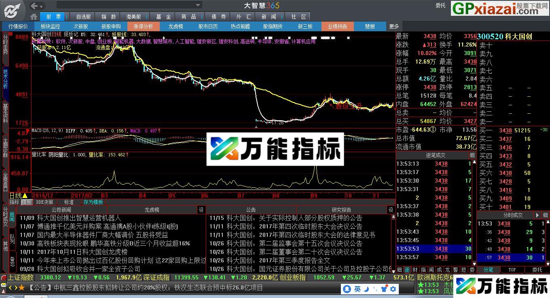The height and width of the screenshot is (298, 550).
Task: Click the 财 finance icon in right panel strip
Action: click(415, 269)
